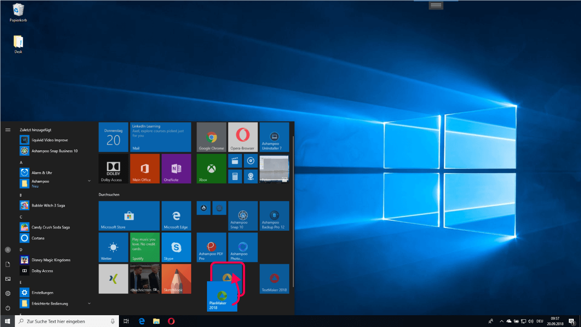
Task: Click the letter B section header
Action: (x=21, y=195)
